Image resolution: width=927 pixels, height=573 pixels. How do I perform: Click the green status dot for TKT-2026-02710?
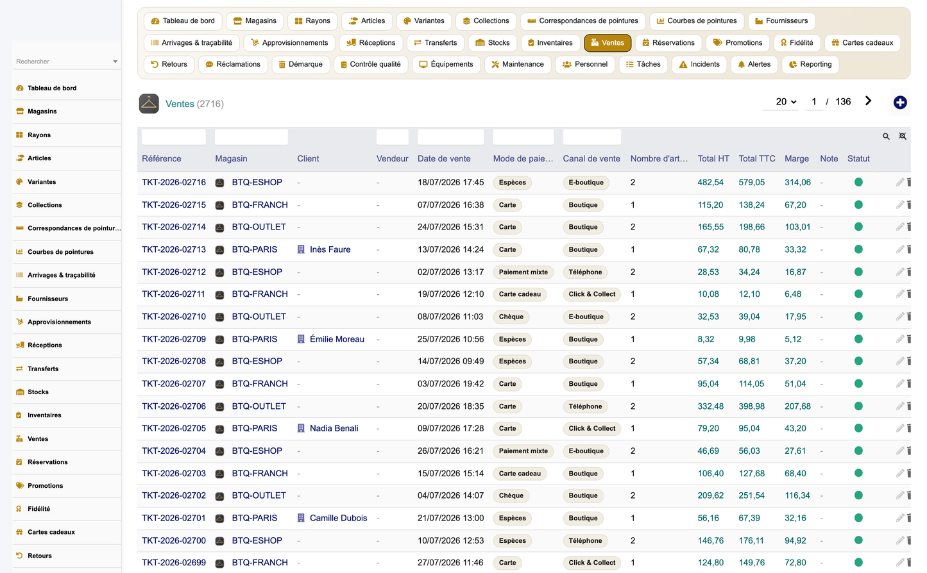(x=858, y=317)
